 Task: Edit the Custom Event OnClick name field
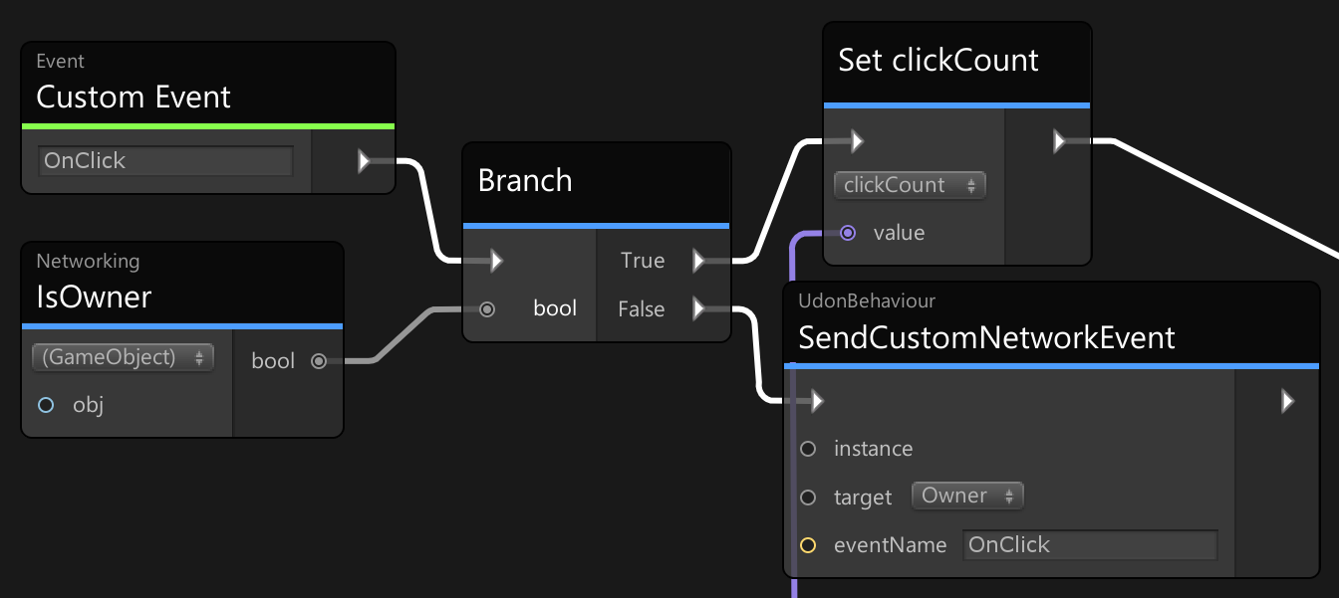pos(166,160)
